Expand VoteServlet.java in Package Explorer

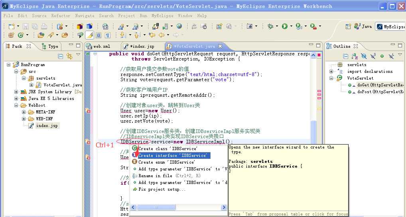click(x=32, y=85)
